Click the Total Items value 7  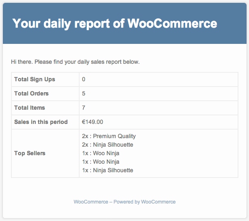pyautogui.click(x=84, y=108)
